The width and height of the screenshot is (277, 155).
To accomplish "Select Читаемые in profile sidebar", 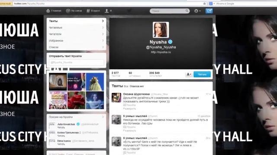I will pos(77,28).
